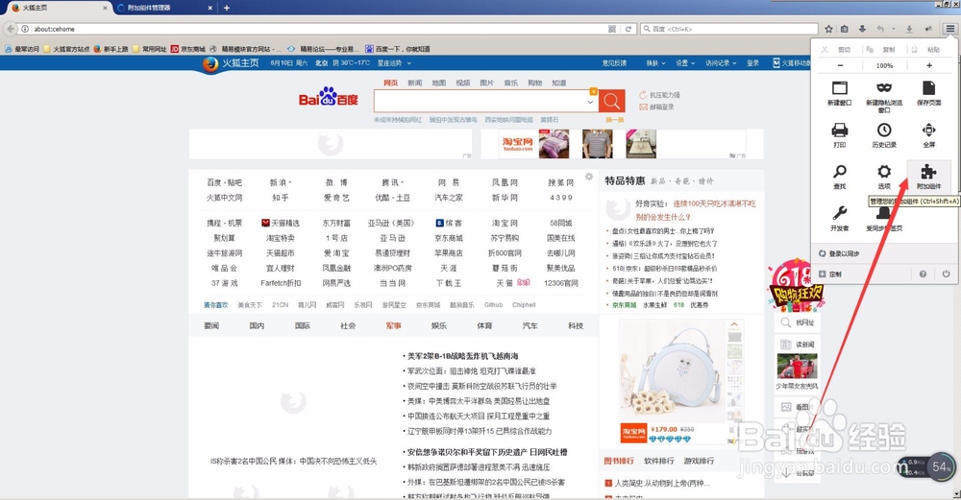Viewport: 961px width, 500px height.
Task: Close the Firefox hamburger menu button
Action: coord(949,29)
